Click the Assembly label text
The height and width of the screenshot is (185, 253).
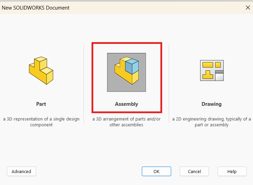click(126, 104)
